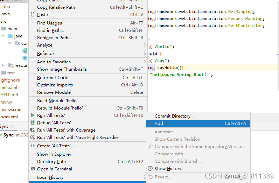This screenshot has height=183, width=279.
Task: Select Optimize Imports
Action: point(88,85)
